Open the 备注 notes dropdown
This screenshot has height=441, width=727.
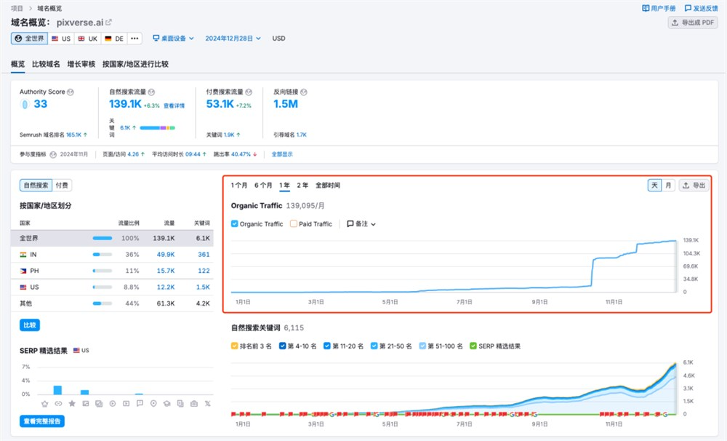361,223
